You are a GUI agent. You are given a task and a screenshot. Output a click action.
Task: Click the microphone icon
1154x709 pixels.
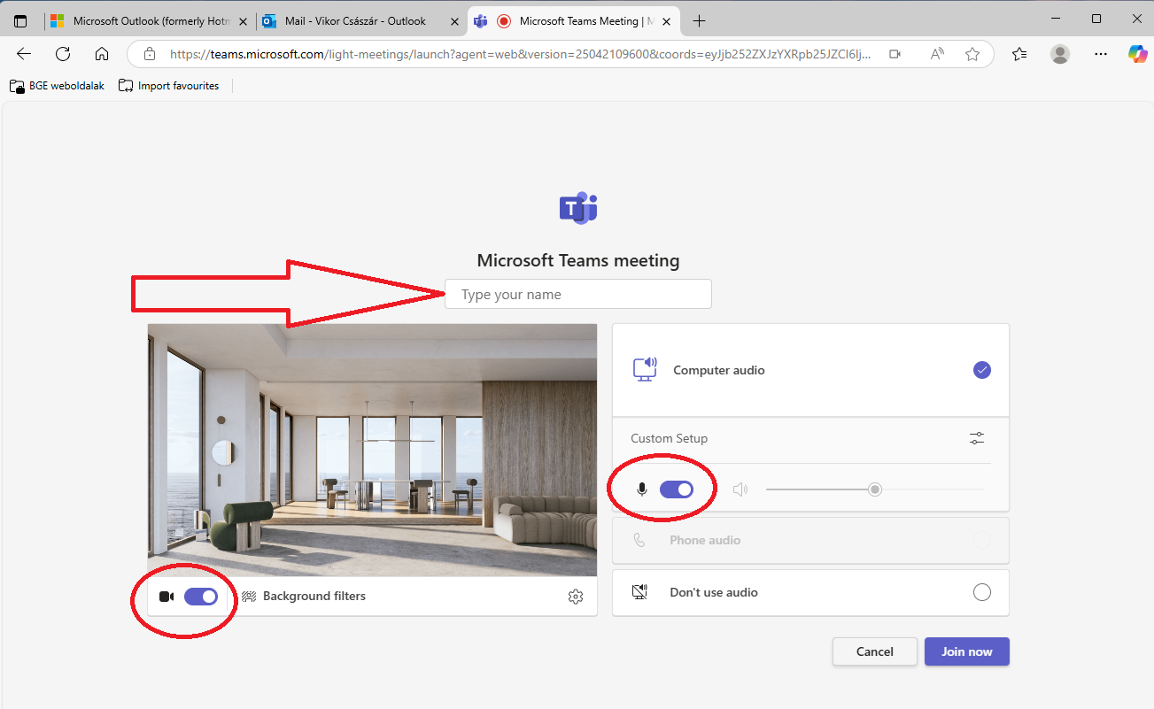pos(642,489)
